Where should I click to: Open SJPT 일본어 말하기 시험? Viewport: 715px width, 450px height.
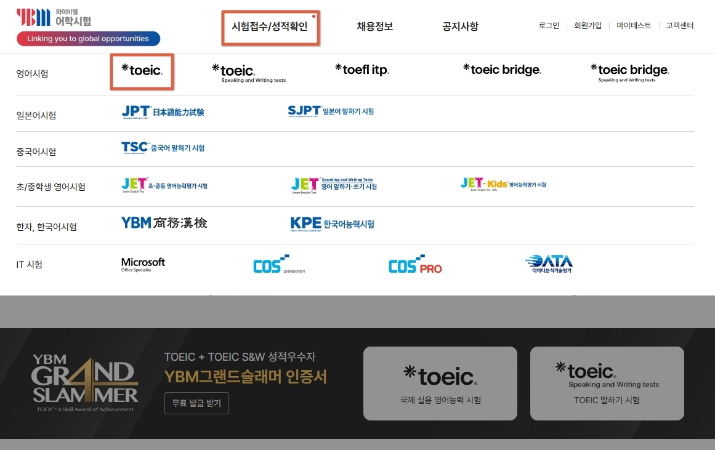point(333,111)
